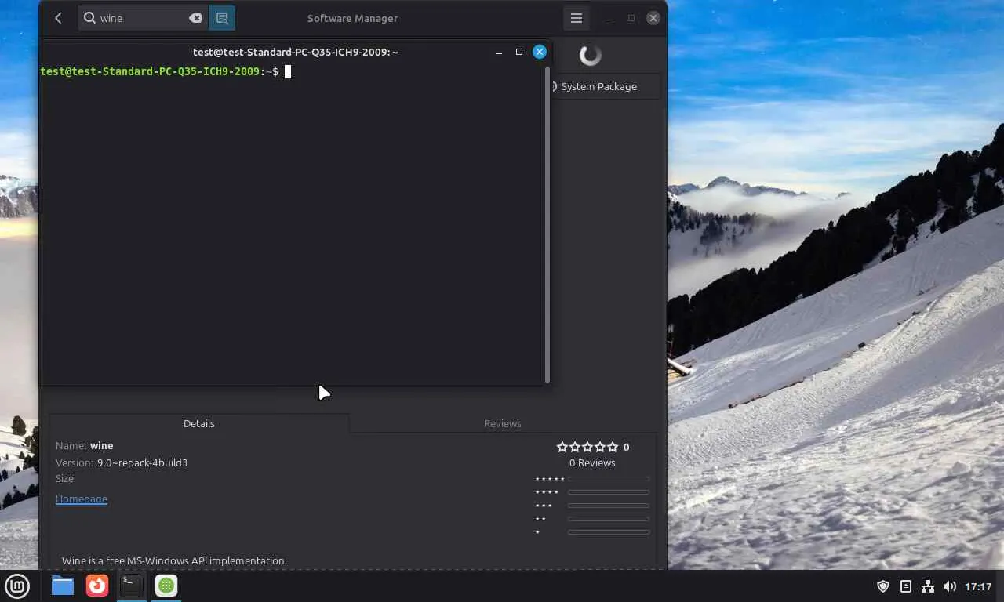Screen dimensions: 1004x602
Task: Close the Software Manager window
Action: pyautogui.click(x=653, y=18)
